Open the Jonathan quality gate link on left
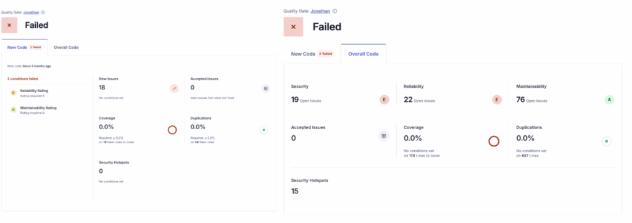Screen dimensions: 632x223 pos(31,12)
